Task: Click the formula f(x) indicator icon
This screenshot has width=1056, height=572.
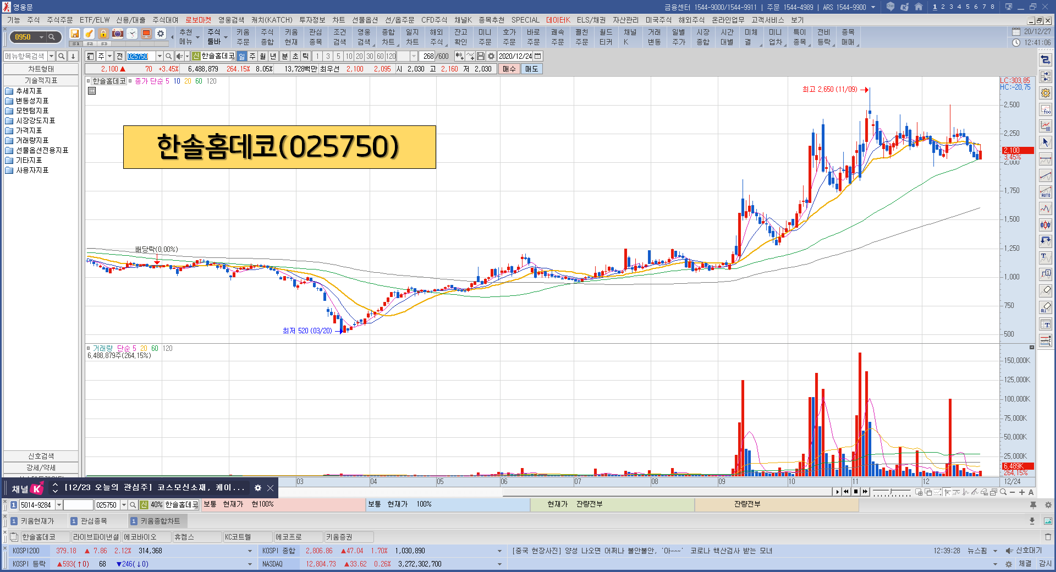Action: point(1046,109)
